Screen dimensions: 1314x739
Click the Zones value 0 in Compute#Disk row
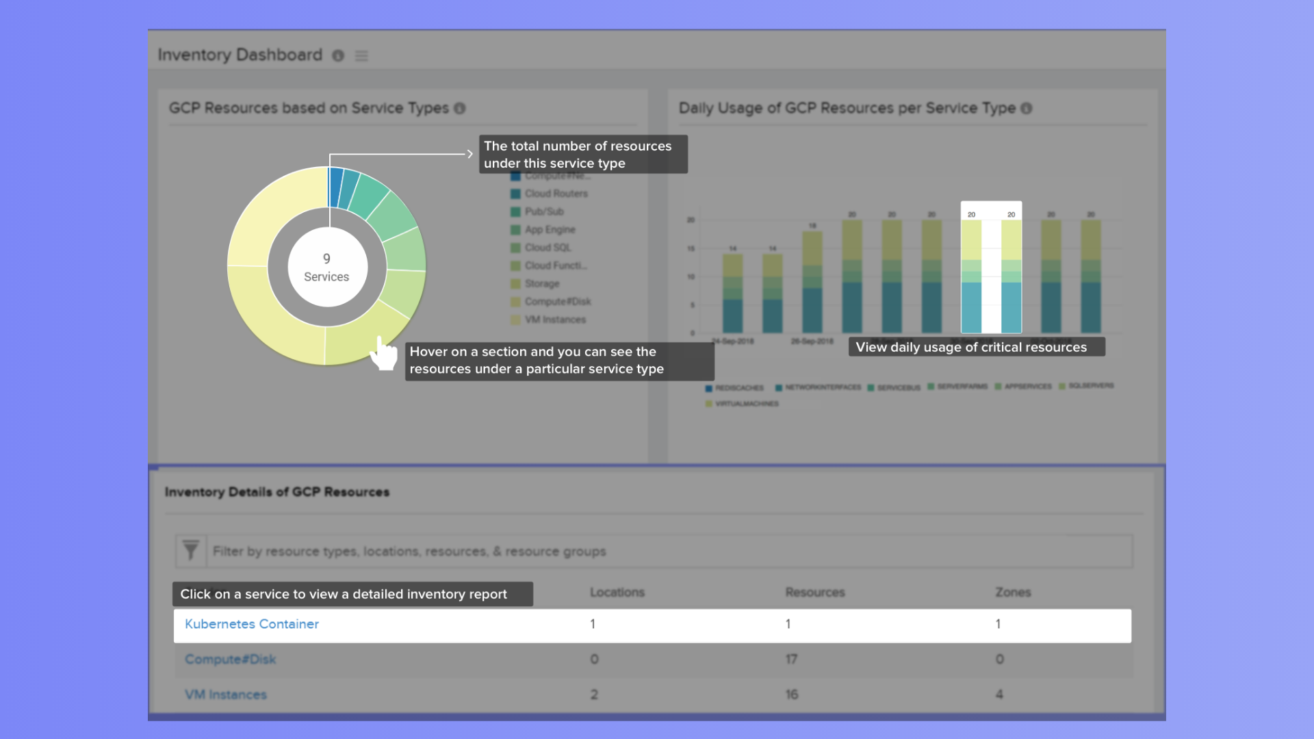1000,660
